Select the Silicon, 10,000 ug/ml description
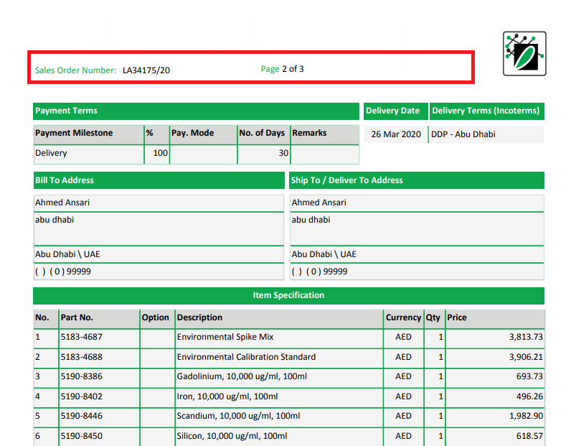Image resolution: width=576 pixels, height=446 pixels. (232, 436)
